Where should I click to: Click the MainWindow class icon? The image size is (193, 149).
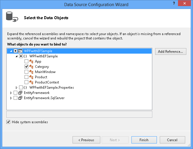[31, 72]
